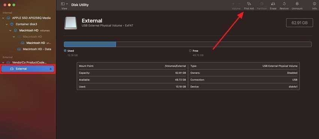
Task: Select the External volume in sidebar
Action: coord(28,69)
